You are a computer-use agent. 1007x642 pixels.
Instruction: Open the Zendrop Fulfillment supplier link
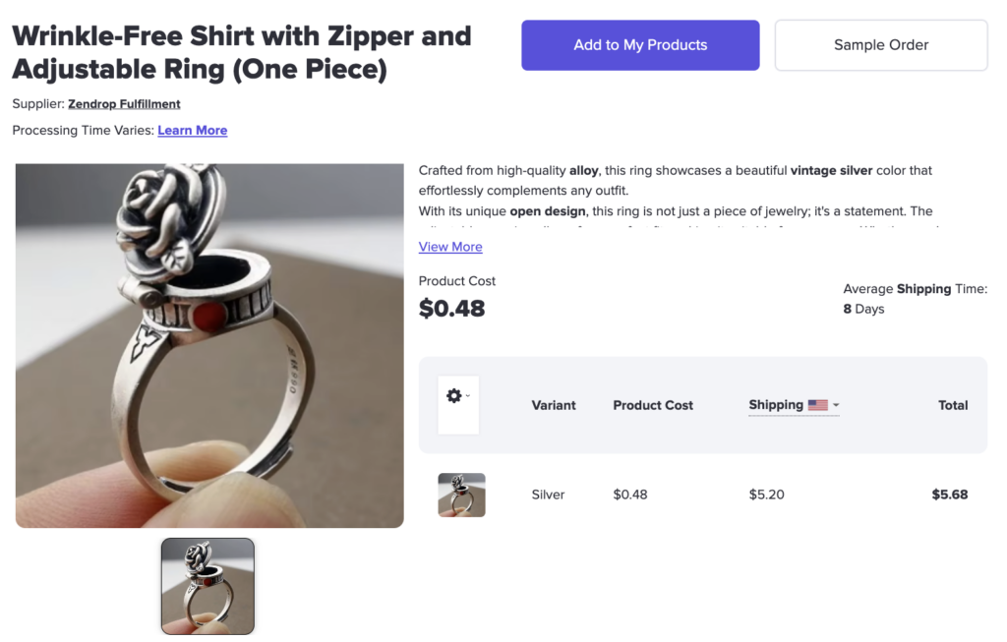point(124,103)
